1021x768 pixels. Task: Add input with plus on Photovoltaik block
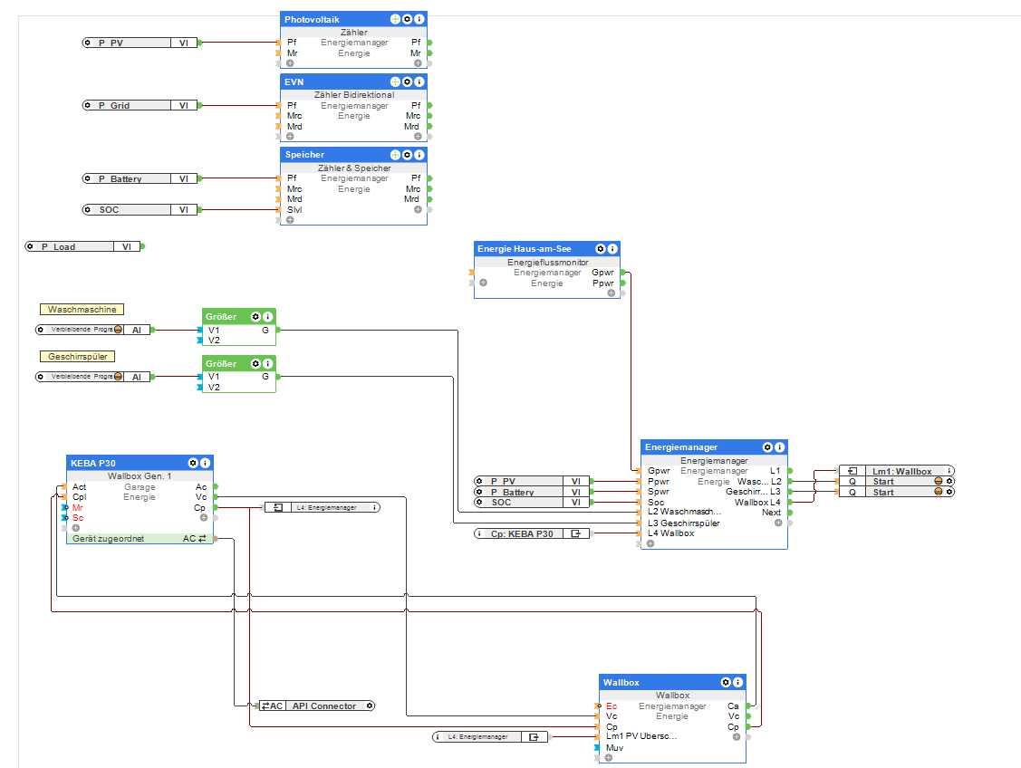click(290, 63)
